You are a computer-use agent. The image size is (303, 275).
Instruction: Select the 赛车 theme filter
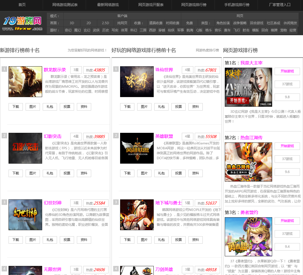pos(227,30)
